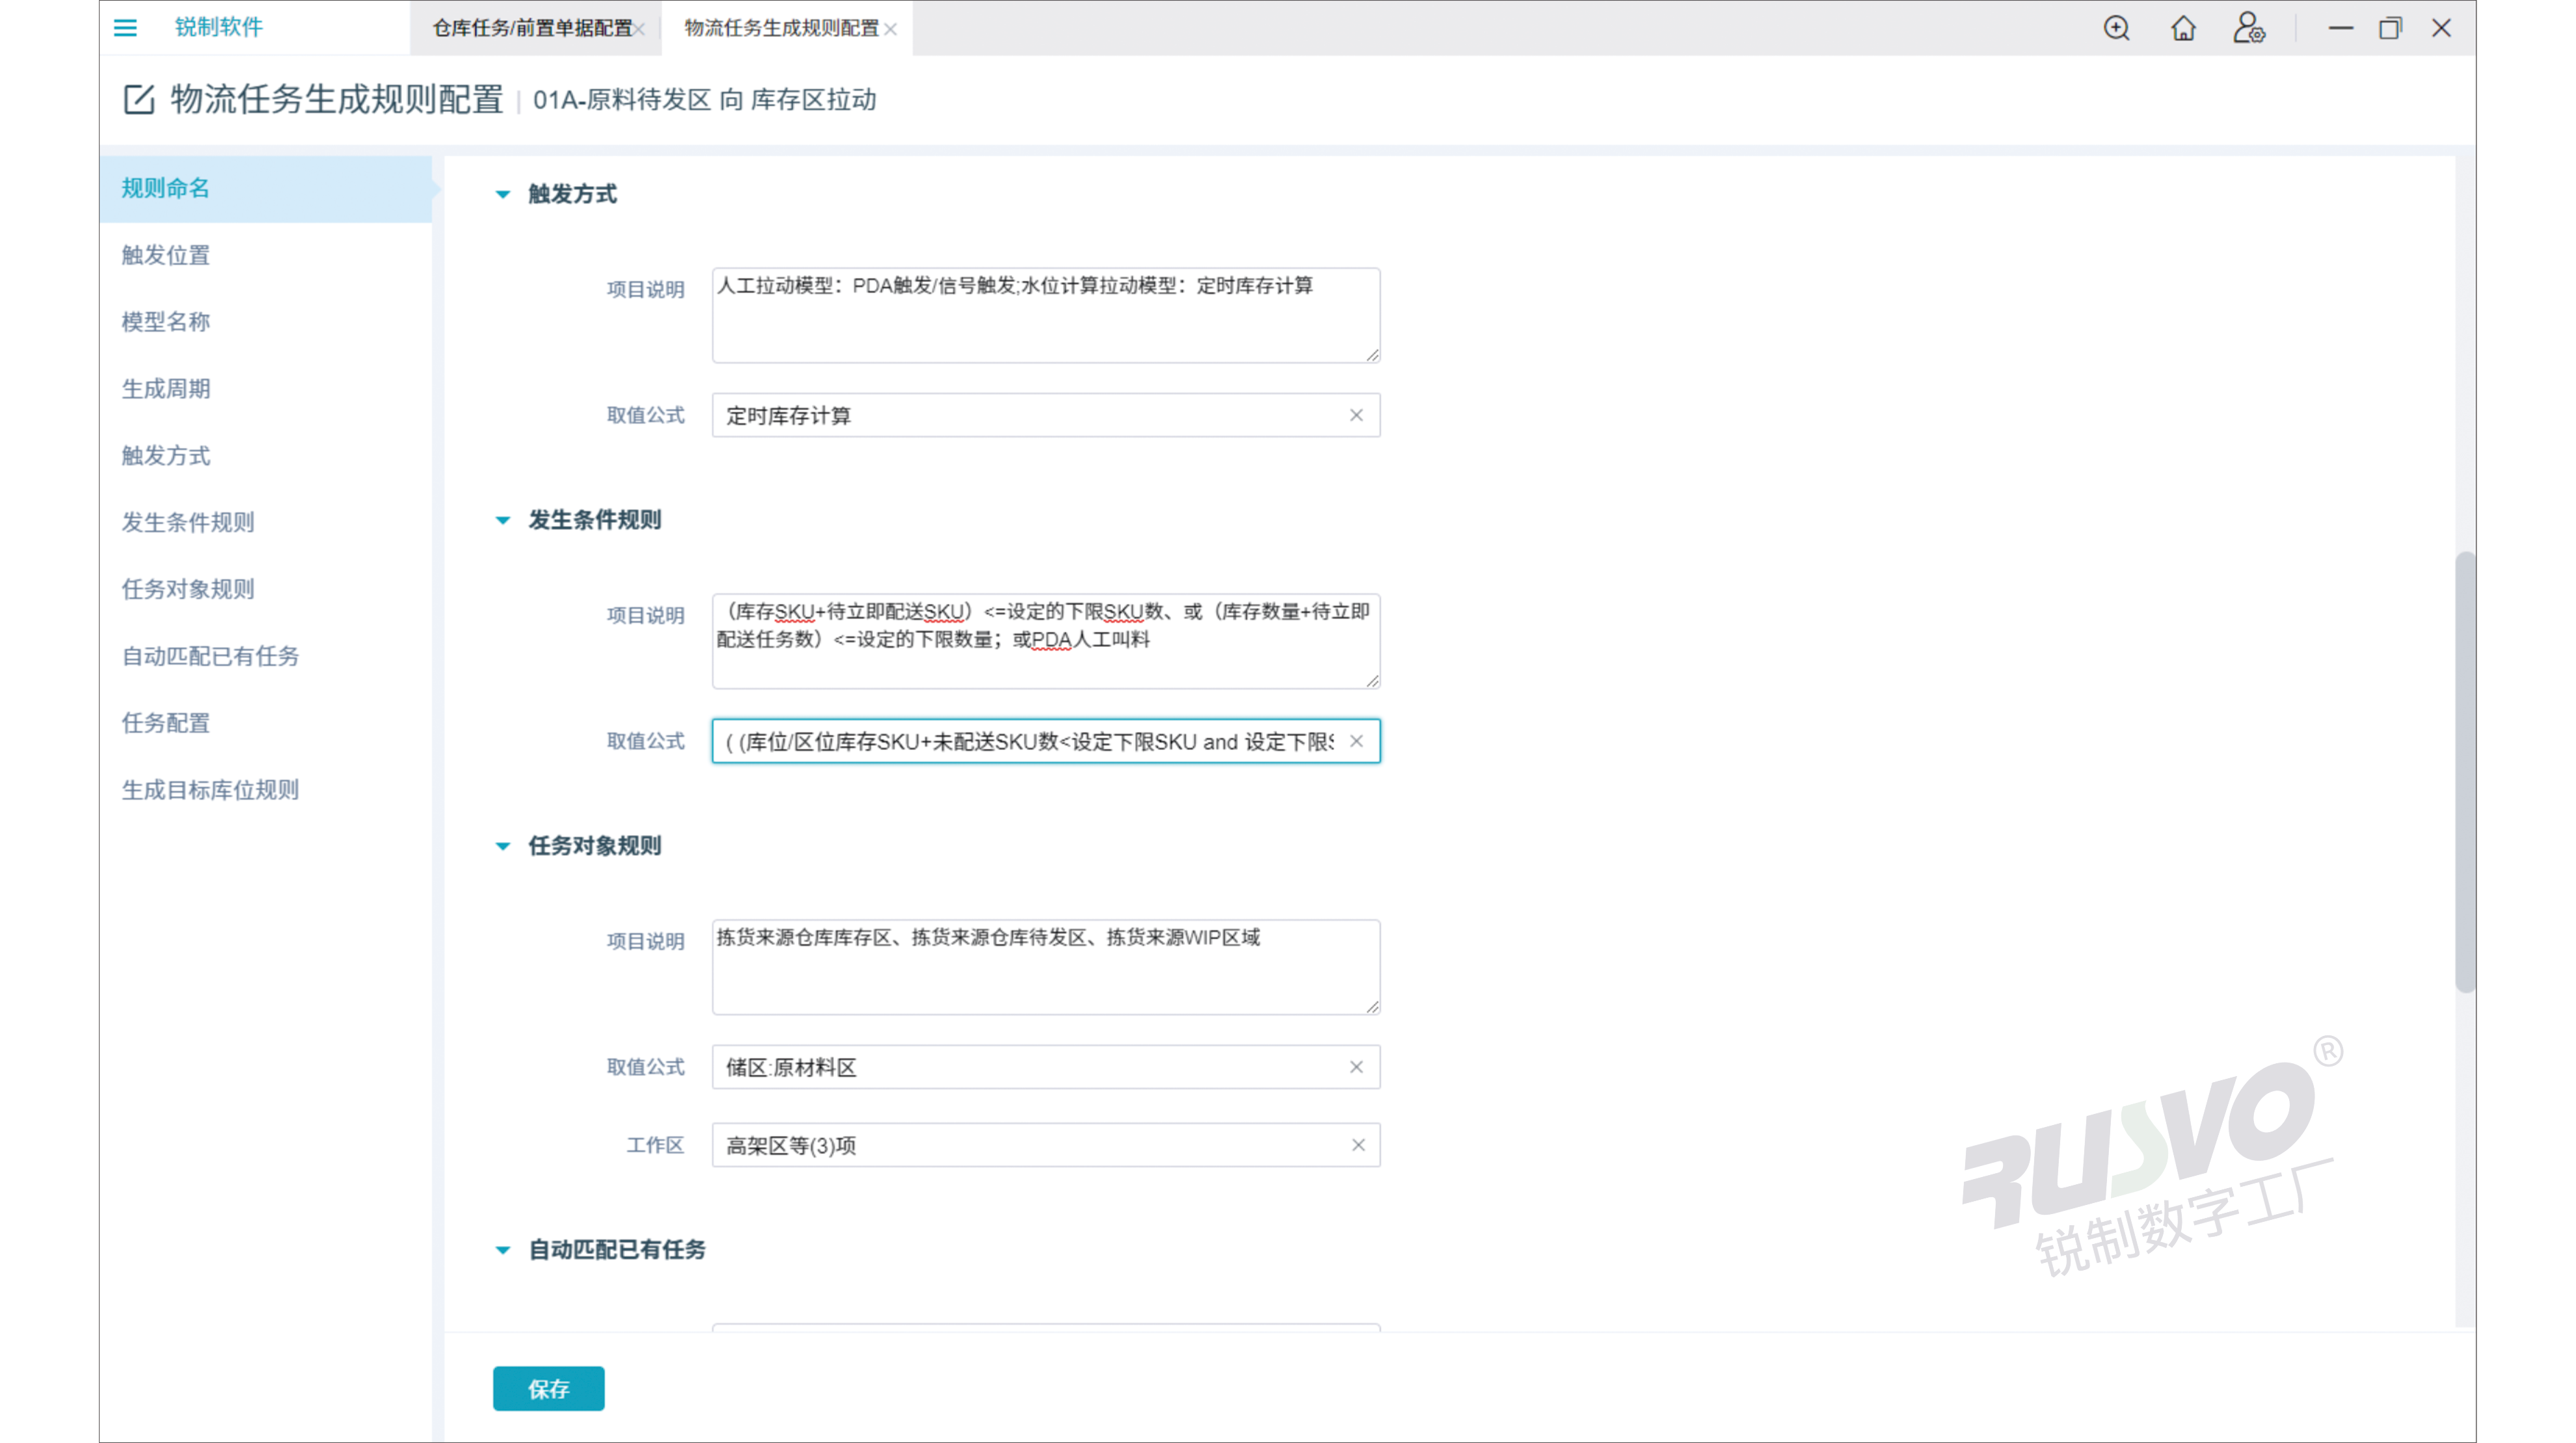
Task: Clear the 储区:原材料区 field value
Action: coord(1356,1067)
